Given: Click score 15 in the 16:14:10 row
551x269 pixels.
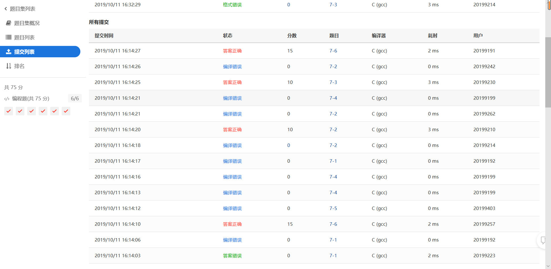Looking at the screenshot, I should [x=290, y=224].
